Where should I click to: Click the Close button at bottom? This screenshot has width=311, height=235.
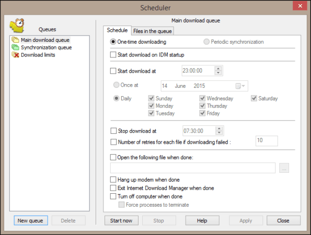click(283, 220)
